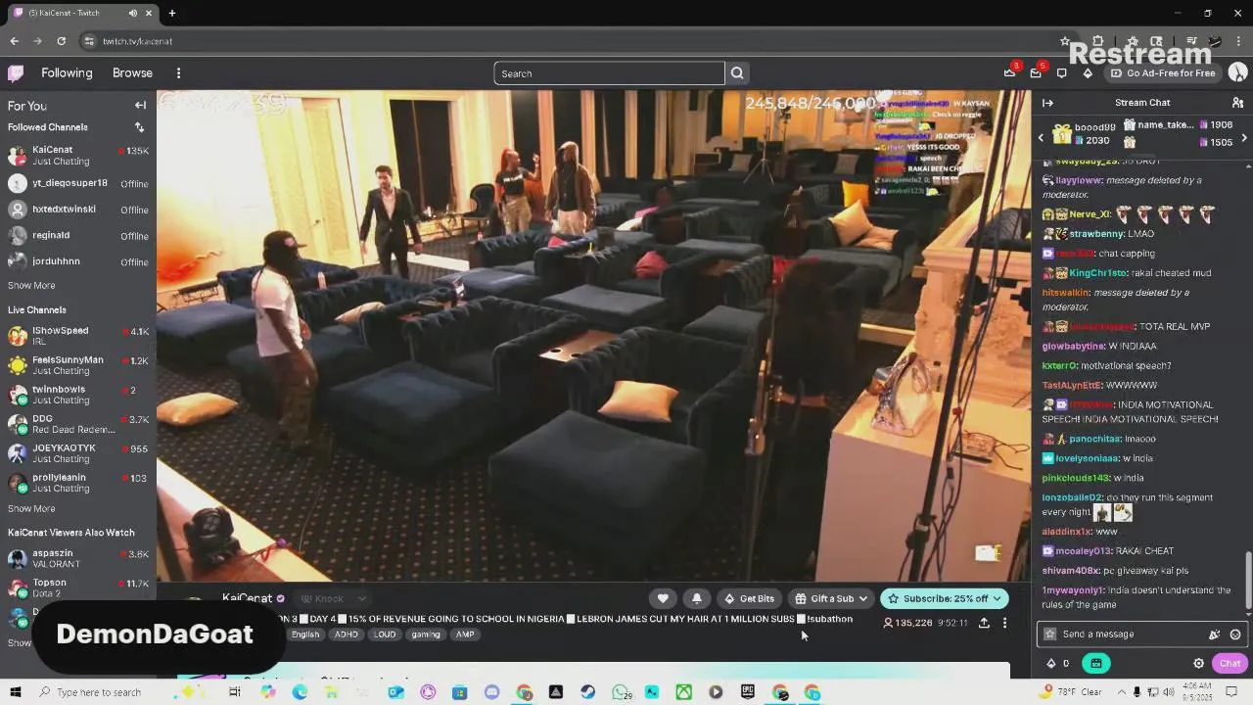Click the celebration icon in message box

(1214, 634)
